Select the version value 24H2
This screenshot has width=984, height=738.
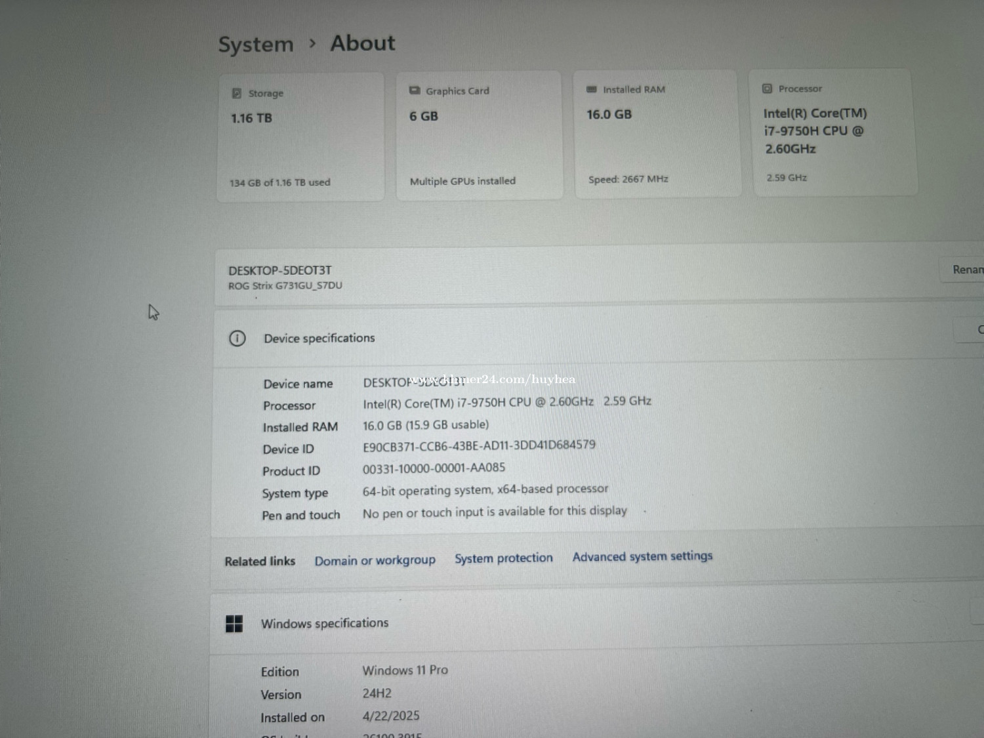coord(377,693)
